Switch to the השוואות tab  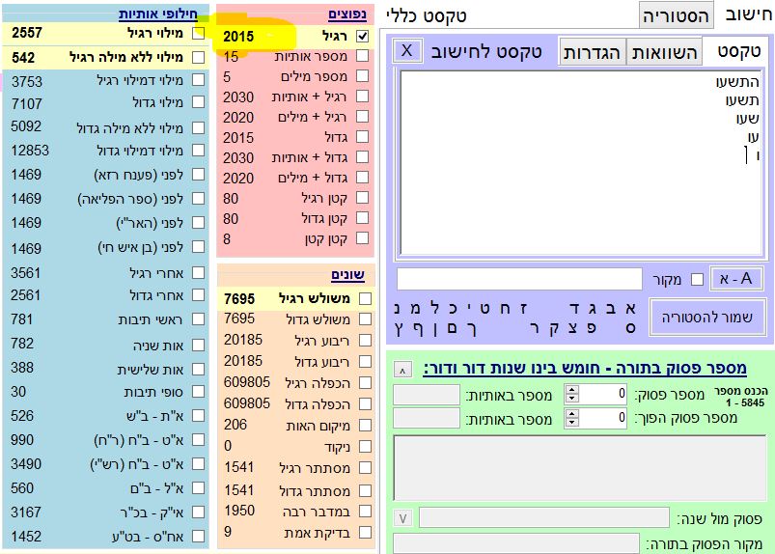[x=665, y=52]
